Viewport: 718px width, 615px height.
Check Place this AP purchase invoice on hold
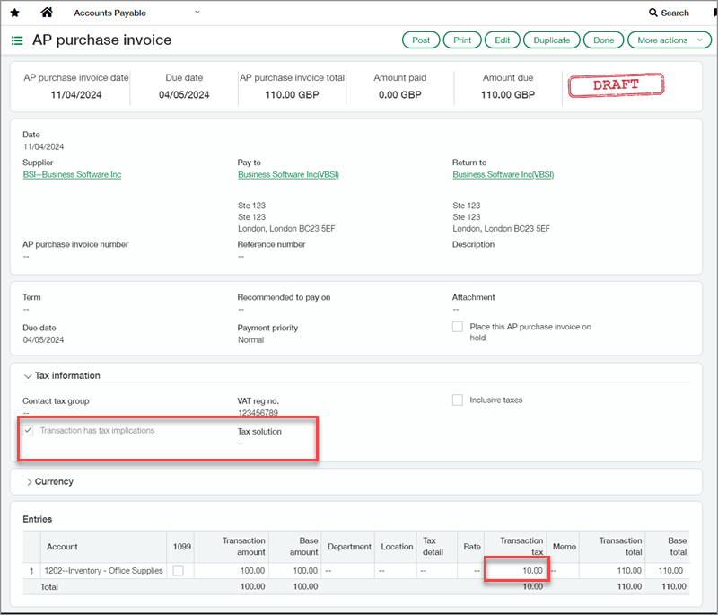(457, 327)
